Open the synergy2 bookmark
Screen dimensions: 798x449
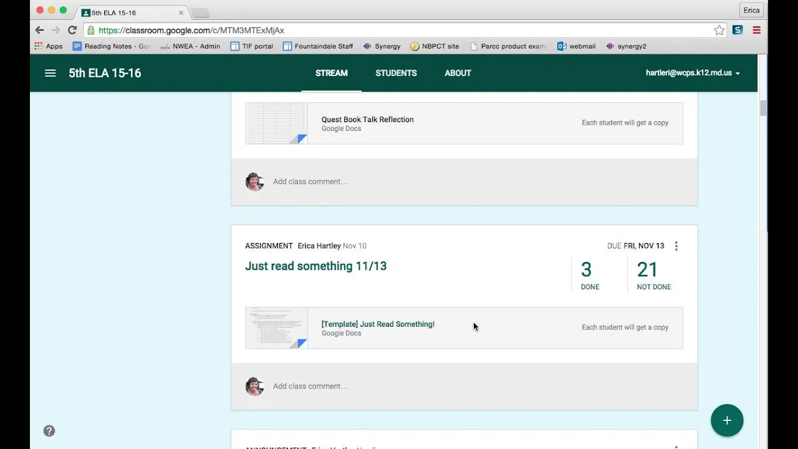click(626, 46)
